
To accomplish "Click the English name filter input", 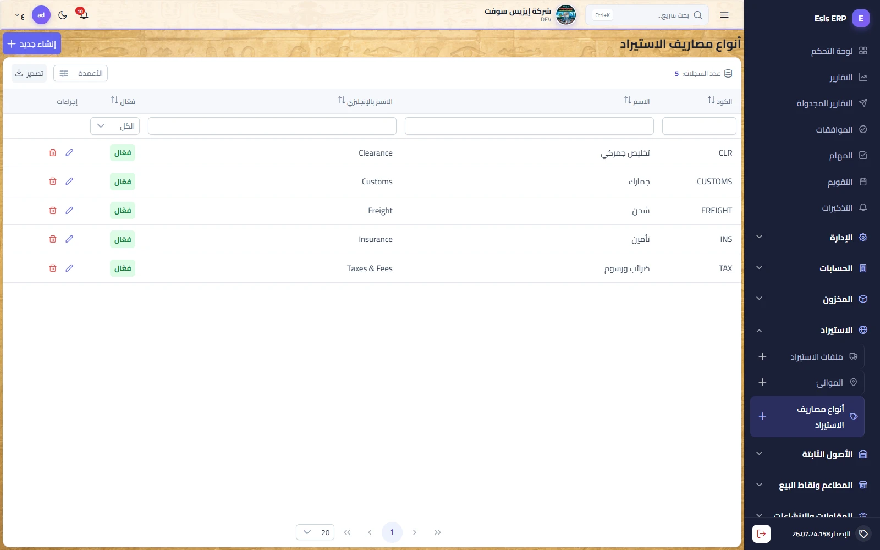I will coord(272,126).
